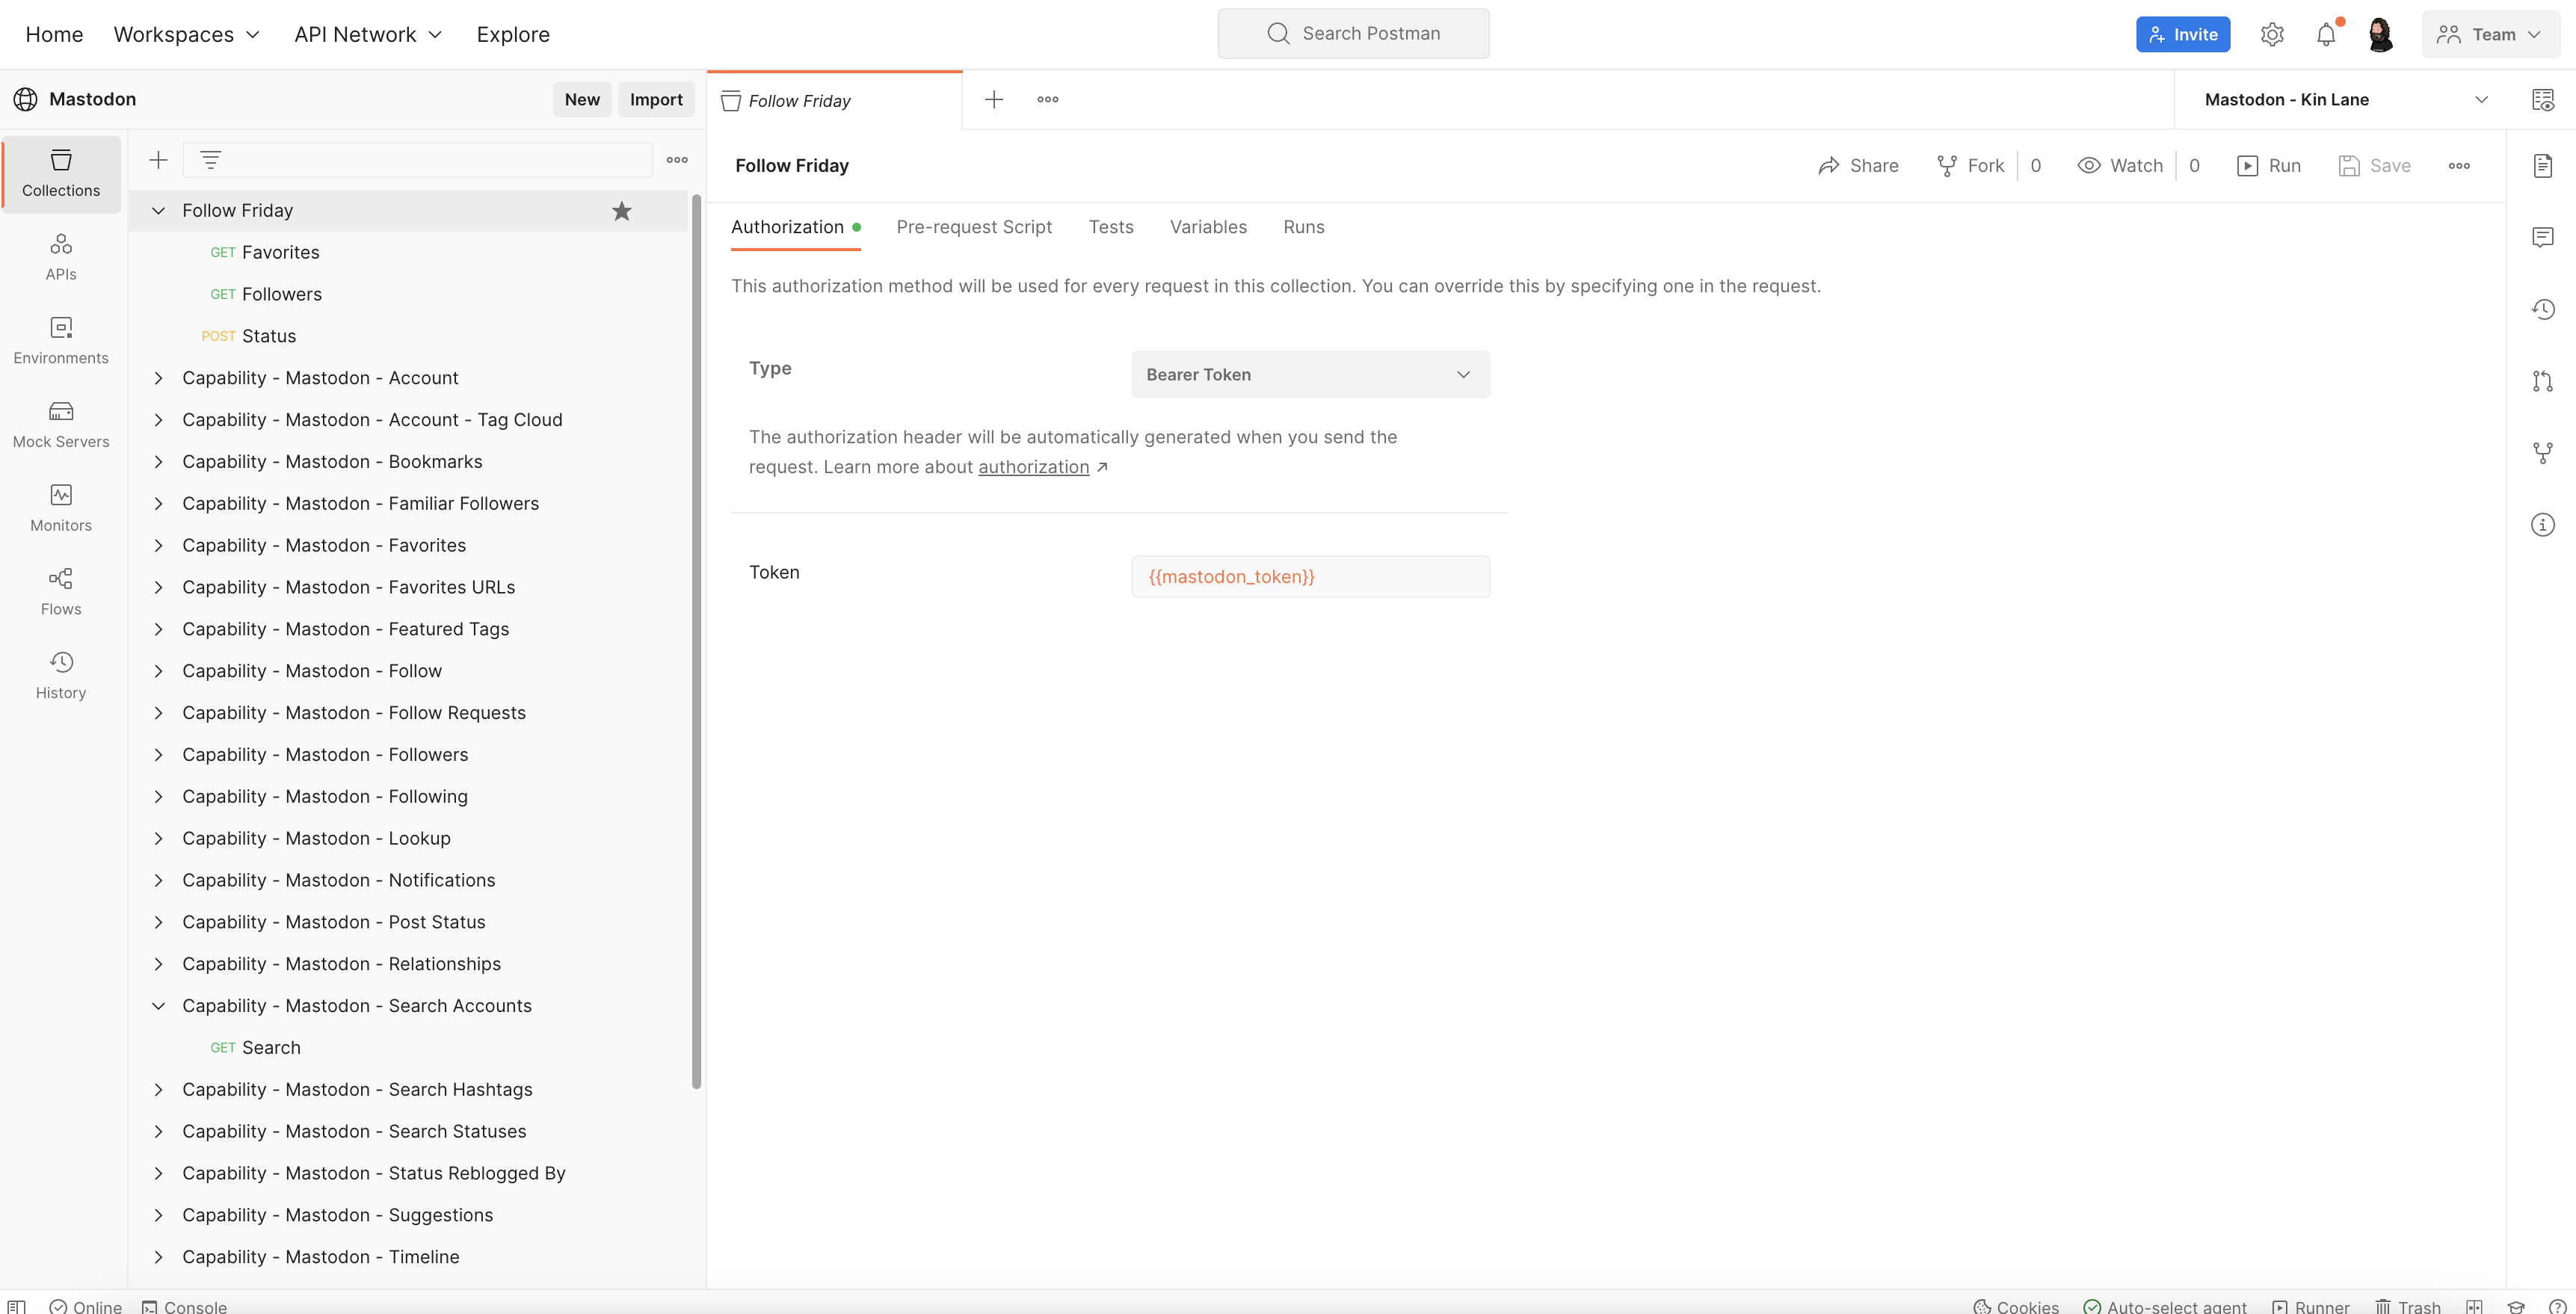Share the Follow Friday collection
Viewport: 2576px width, 1314px height.
(x=1858, y=166)
